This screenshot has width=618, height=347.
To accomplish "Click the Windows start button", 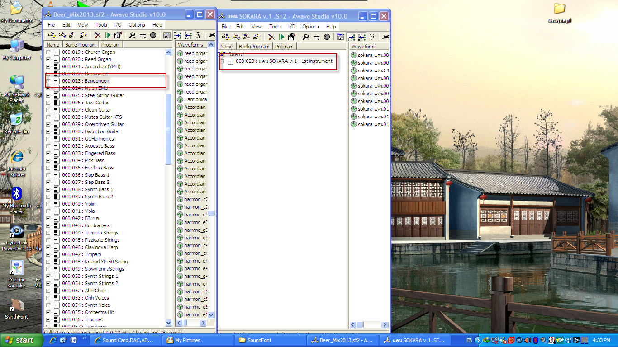I will (x=21, y=340).
